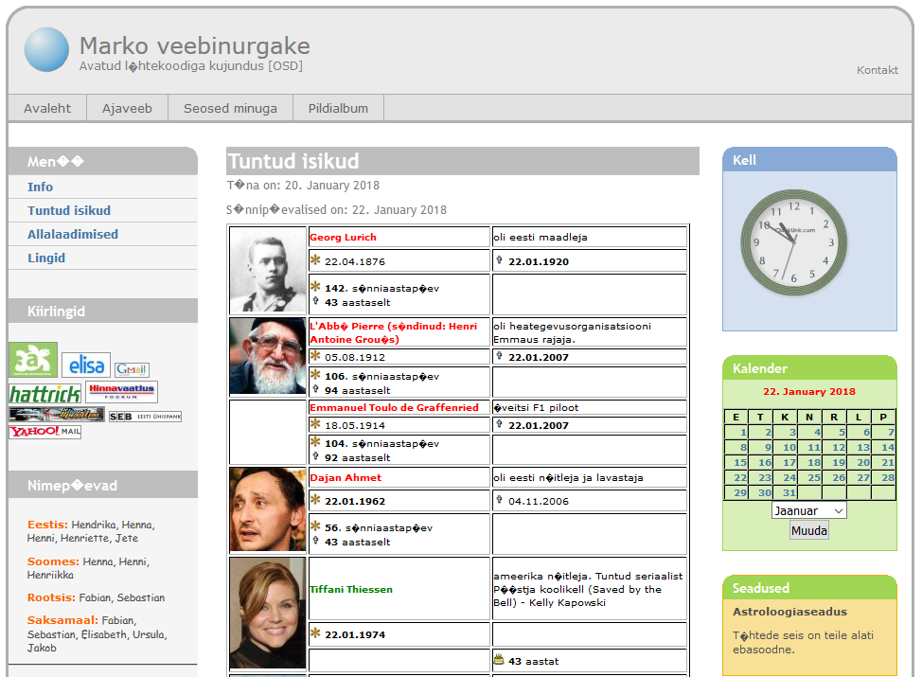
Task: Click the Kontakt link in header
Action: point(877,70)
